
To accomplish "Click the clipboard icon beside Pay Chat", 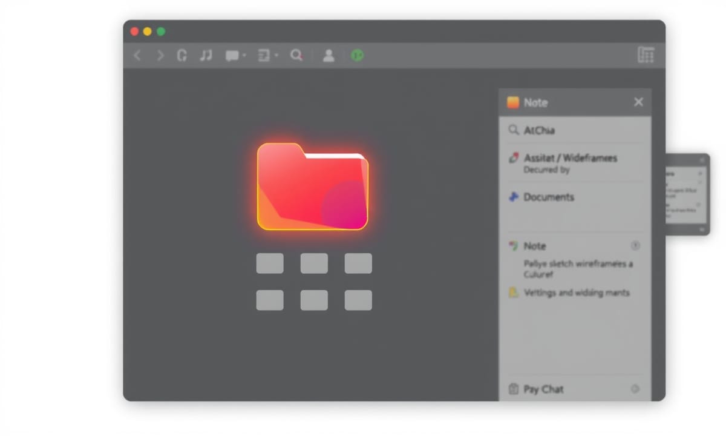I will [x=514, y=389].
